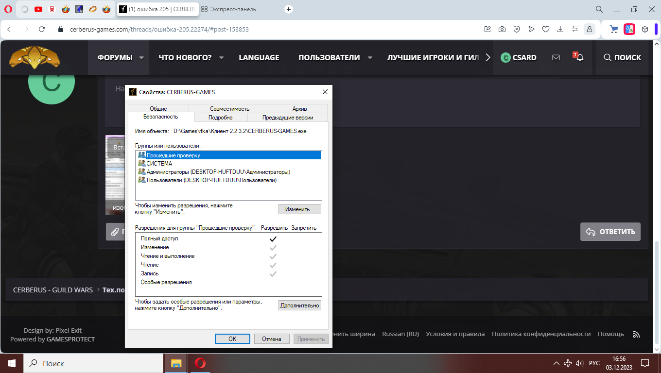Add page to bookmarks with heart
Image resolution: width=661 pixels, height=373 pixels.
pos(546,29)
